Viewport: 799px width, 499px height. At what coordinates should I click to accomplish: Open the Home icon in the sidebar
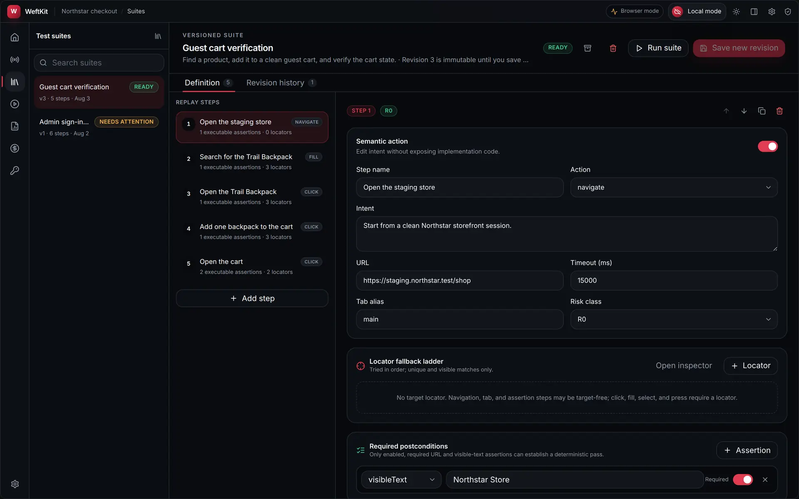(15, 37)
